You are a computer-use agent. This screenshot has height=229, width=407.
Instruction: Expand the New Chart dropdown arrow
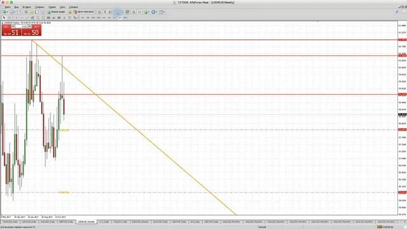coord(7,12)
